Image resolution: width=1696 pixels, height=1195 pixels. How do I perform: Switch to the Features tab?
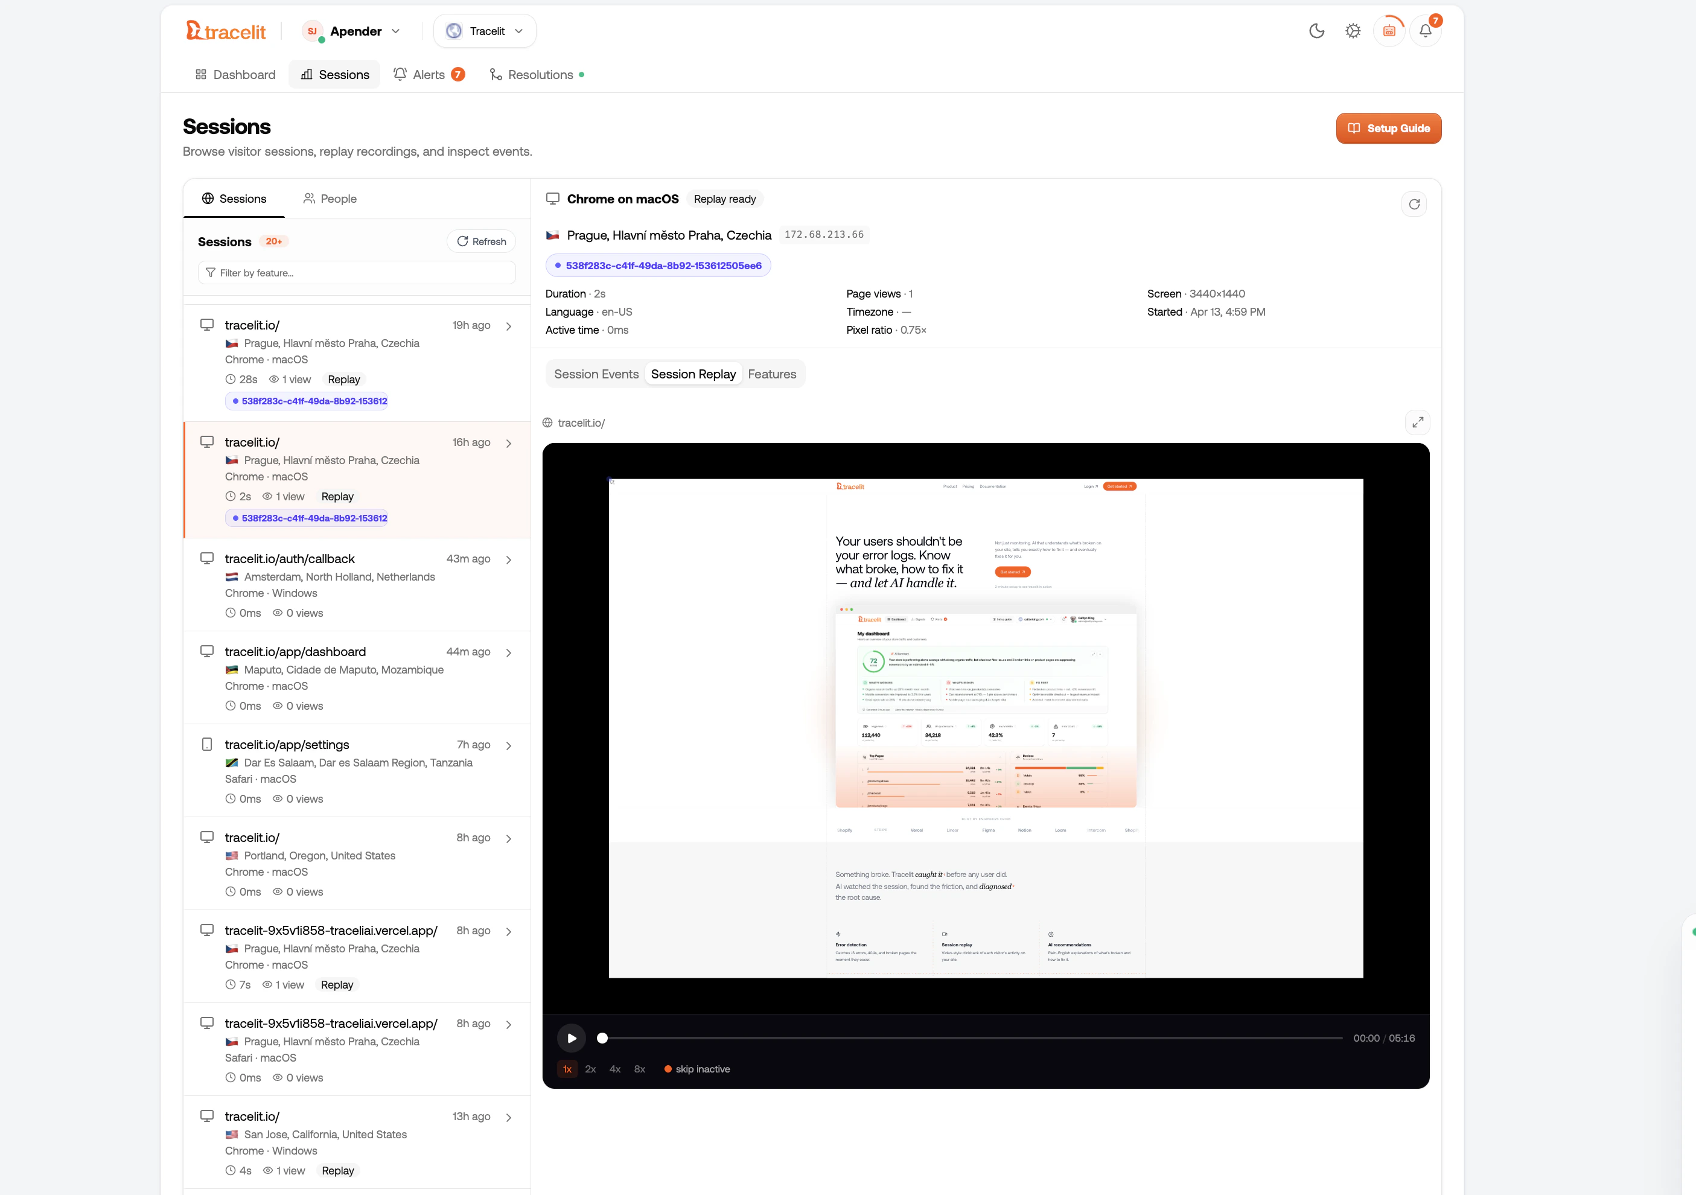(x=772, y=374)
